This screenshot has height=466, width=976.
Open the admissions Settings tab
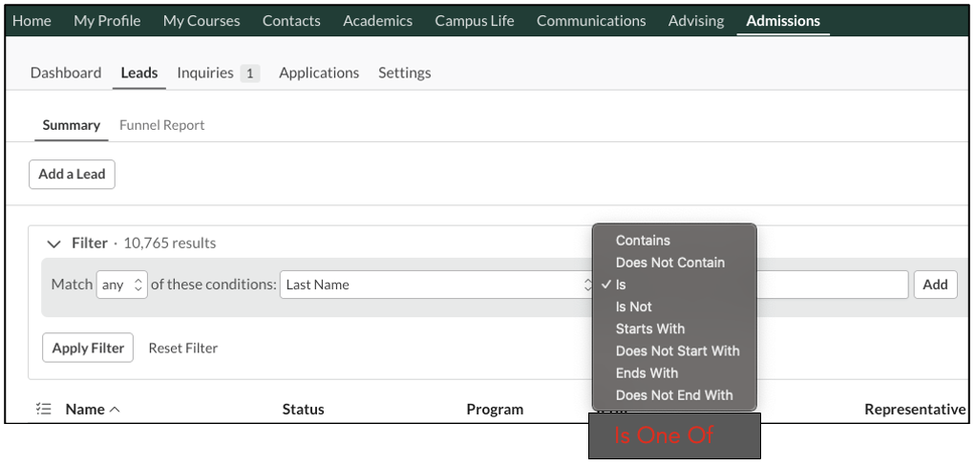click(x=405, y=73)
